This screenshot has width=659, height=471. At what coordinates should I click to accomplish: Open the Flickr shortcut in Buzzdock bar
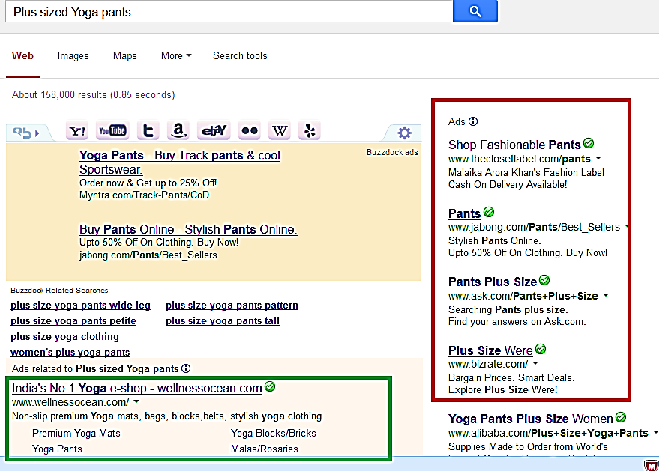(249, 130)
